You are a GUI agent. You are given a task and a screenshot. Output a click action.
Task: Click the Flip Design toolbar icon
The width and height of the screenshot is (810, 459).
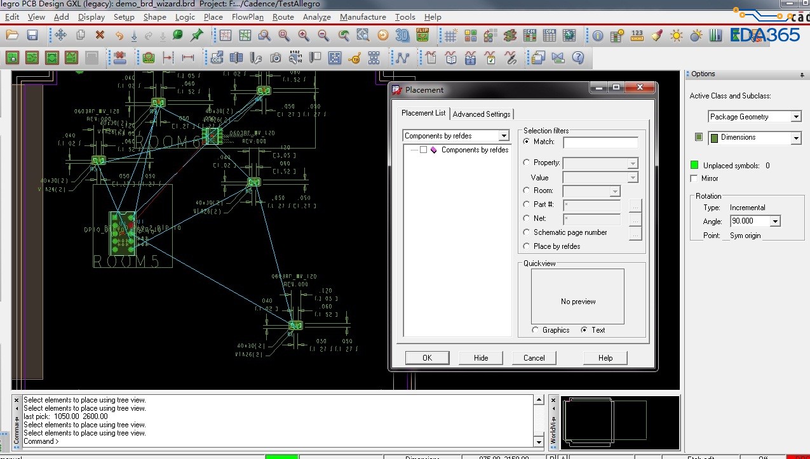422,36
